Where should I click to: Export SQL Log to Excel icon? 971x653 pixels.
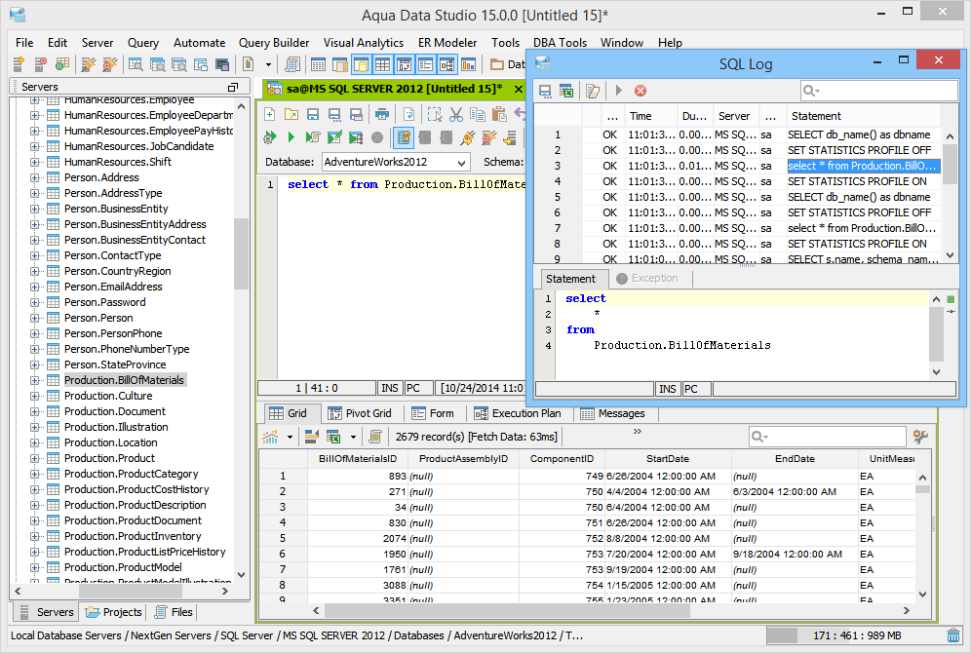tap(565, 91)
